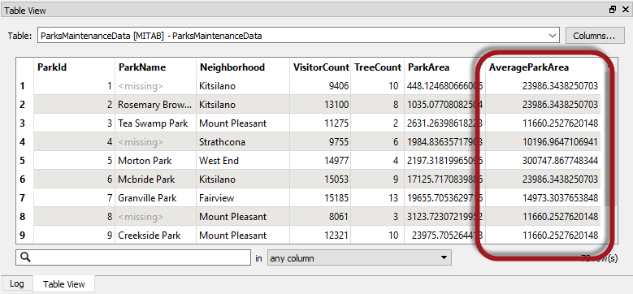
Task: Click the Neighborhood column header
Action: pyautogui.click(x=243, y=67)
